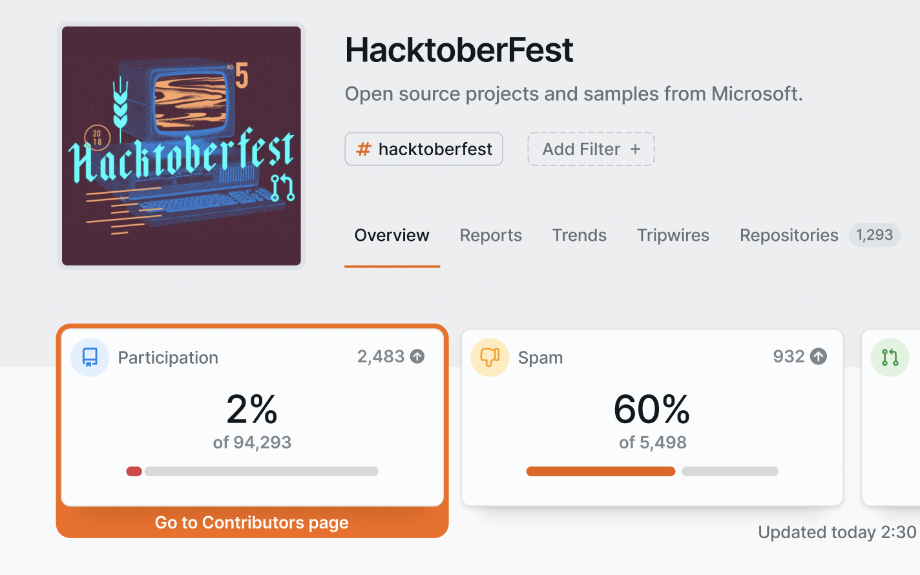The height and width of the screenshot is (575, 920).
Task: Expand the Repositories count badge
Action: (x=874, y=235)
